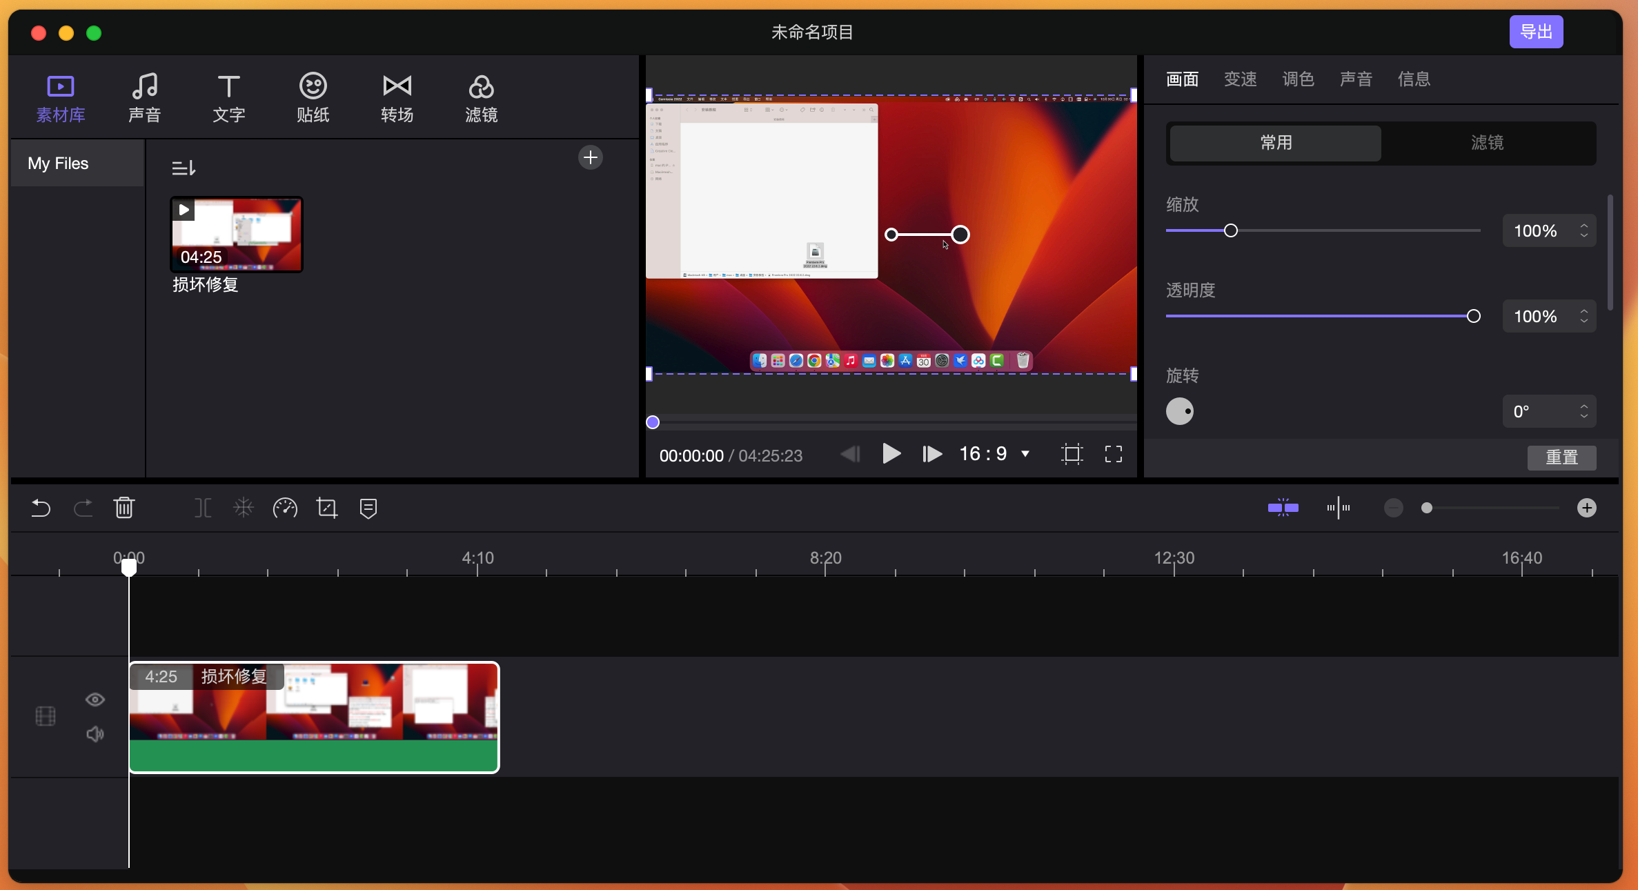Screen dimensions: 1638x890
Task: Click the speed gauge icon in toolbar
Action: coord(285,508)
